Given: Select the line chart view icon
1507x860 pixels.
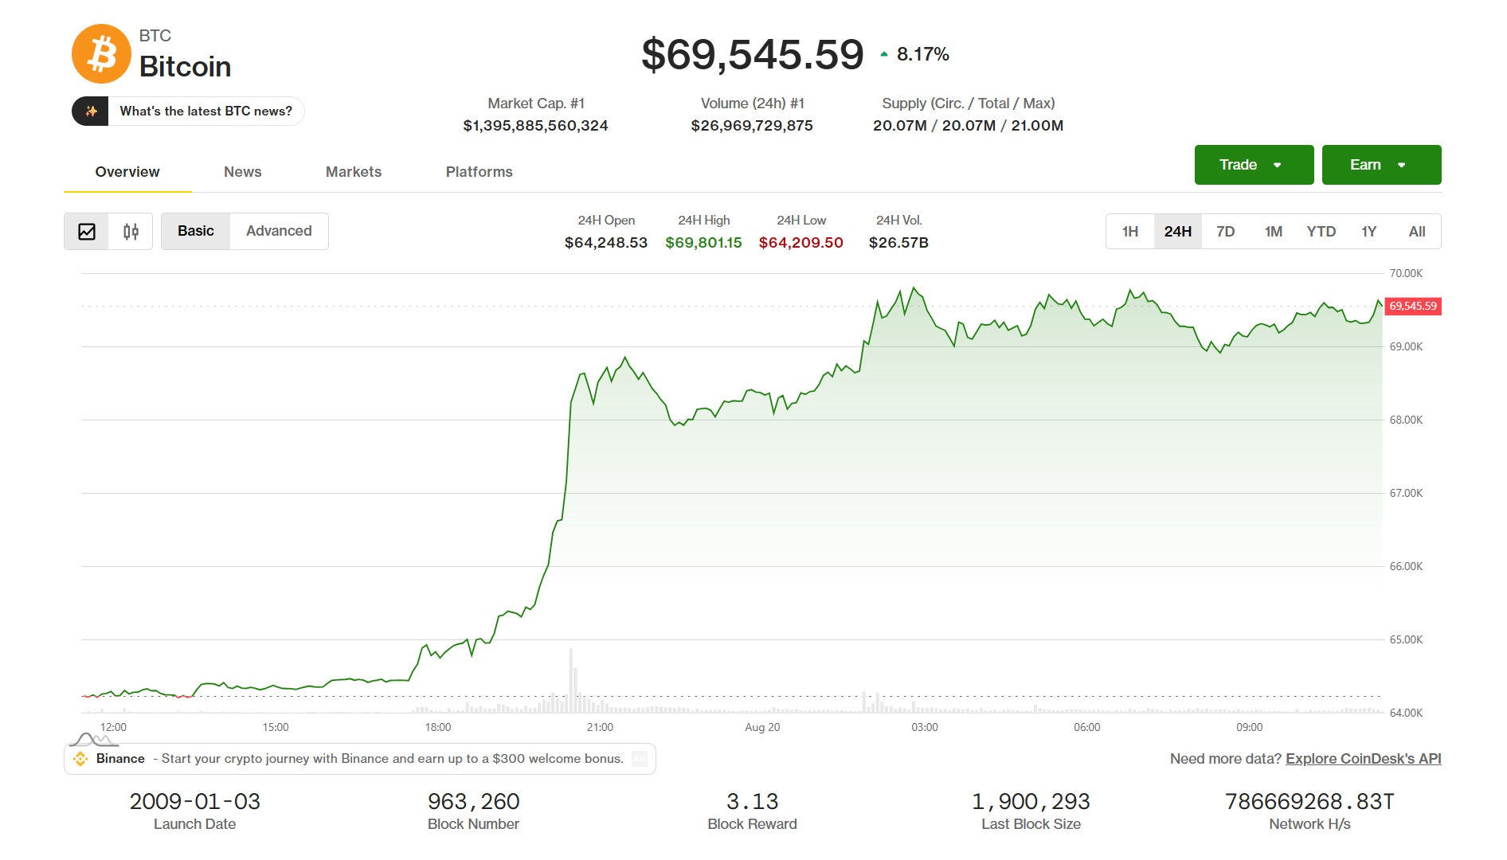Looking at the screenshot, I should pyautogui.click(x=87, y=232).
